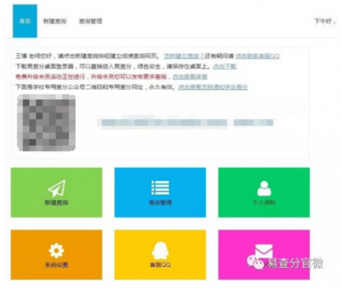Click the 点击下载 desktop login link
Screen dimensions: 341x288
(225, 67)
